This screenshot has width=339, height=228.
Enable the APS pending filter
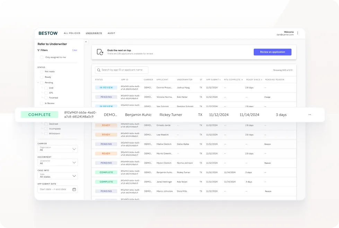[x=46, y=93]
